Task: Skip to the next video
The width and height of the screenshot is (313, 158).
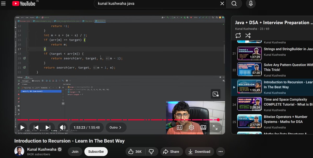Action: [x=48, y=127]
